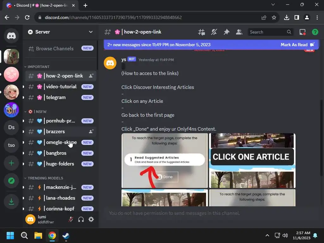The height and width of the screenshot is (243, 324).
Task: Toggle notification settings bell in channel header
Action: [x=214, y=32]
